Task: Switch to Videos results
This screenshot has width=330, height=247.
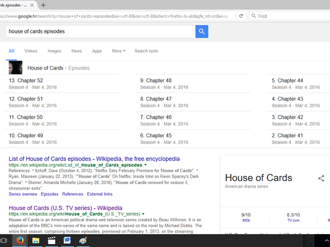Action: click(x=31, y=51)
